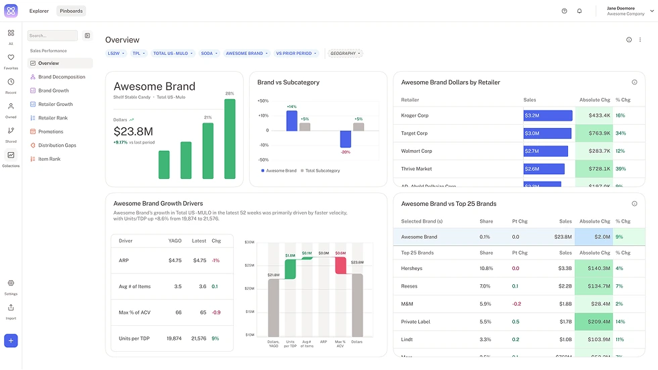
Task: Open TOTAL US - MULO filter dropdown
Action: pyautogui.click(x=173, y=54)
